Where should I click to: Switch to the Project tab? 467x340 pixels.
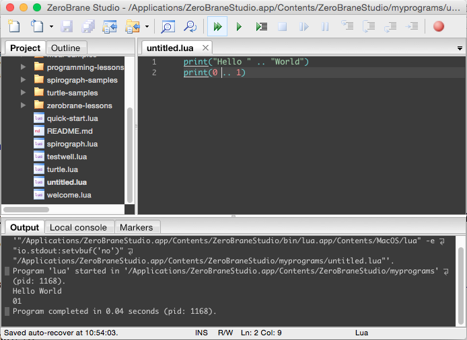[x=26, y=48]
